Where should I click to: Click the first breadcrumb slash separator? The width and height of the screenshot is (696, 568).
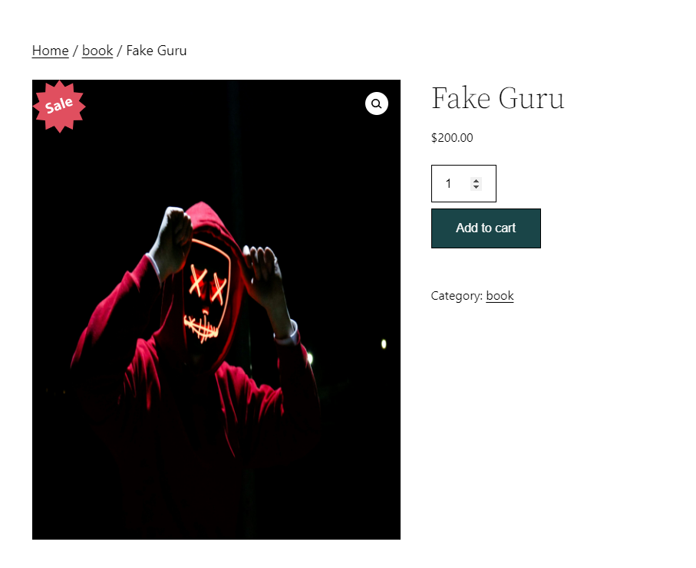(x=75, y=51)
